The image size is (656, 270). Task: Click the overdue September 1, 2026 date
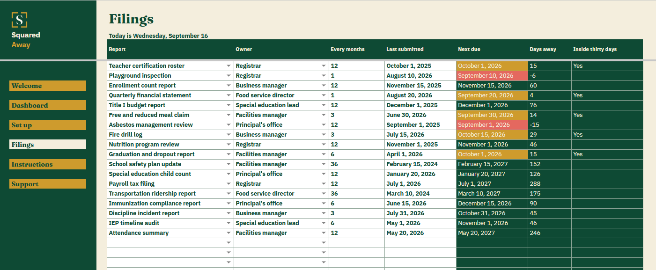tap(492, 125)
